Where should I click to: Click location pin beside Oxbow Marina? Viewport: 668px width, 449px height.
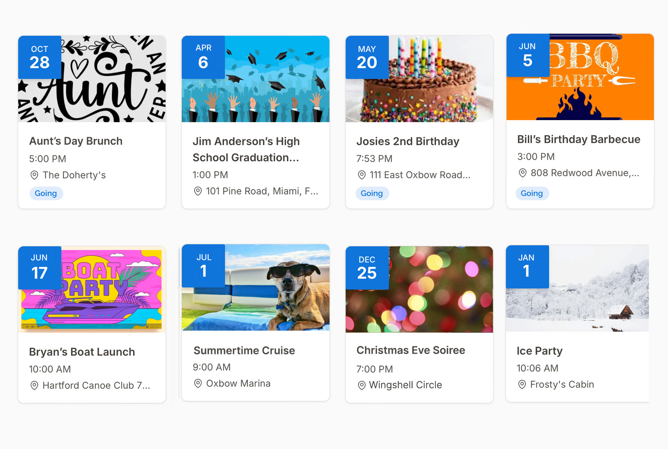click(198, 384)
